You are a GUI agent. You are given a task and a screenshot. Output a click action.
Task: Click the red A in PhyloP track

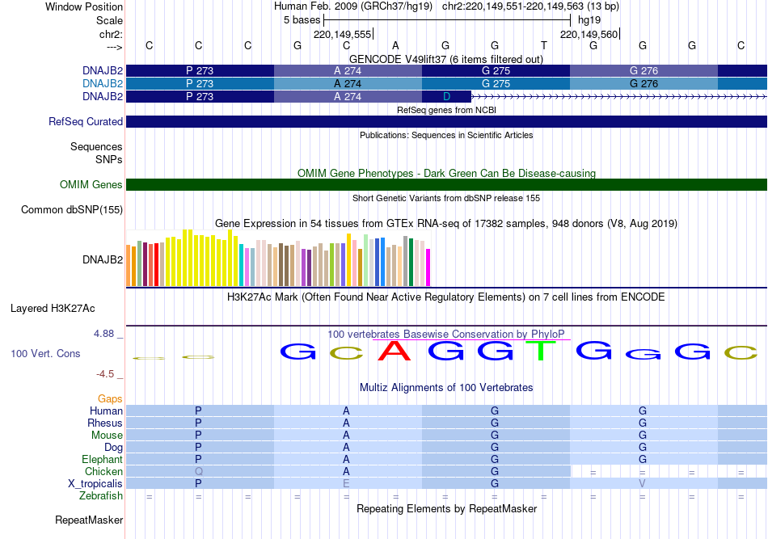[395, 351]
